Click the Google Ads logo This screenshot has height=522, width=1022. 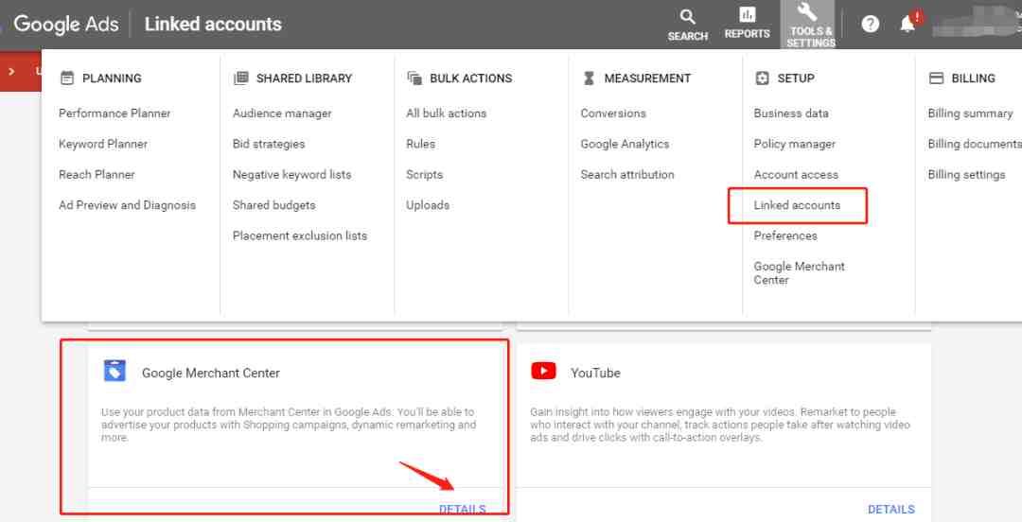pyautogui.click(x=66, y=24)
